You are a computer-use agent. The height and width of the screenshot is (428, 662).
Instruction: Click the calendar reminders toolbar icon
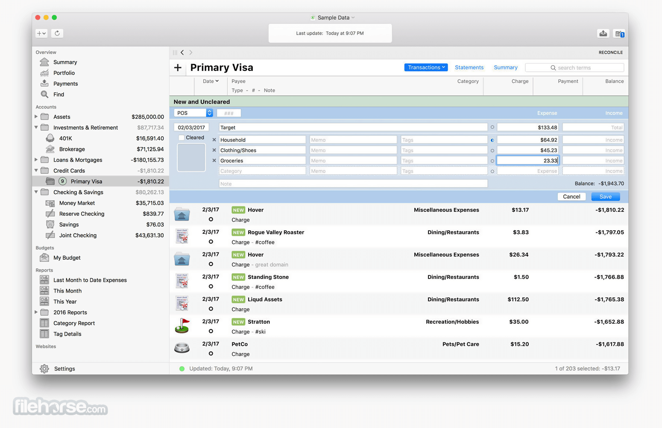click(x=619, y=33)
